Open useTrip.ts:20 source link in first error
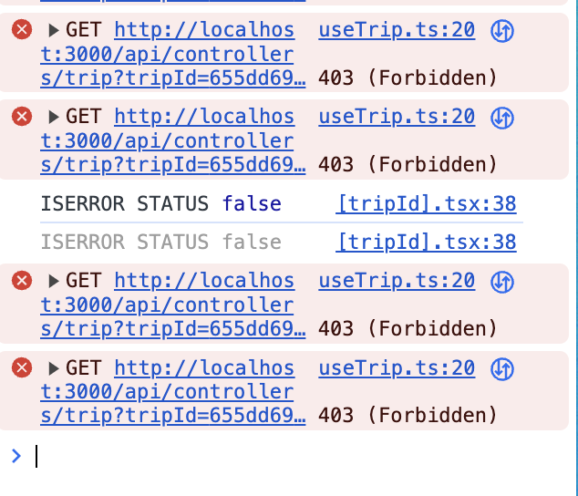The height and width of the screenshot is (496, 578). click(397, 30)
